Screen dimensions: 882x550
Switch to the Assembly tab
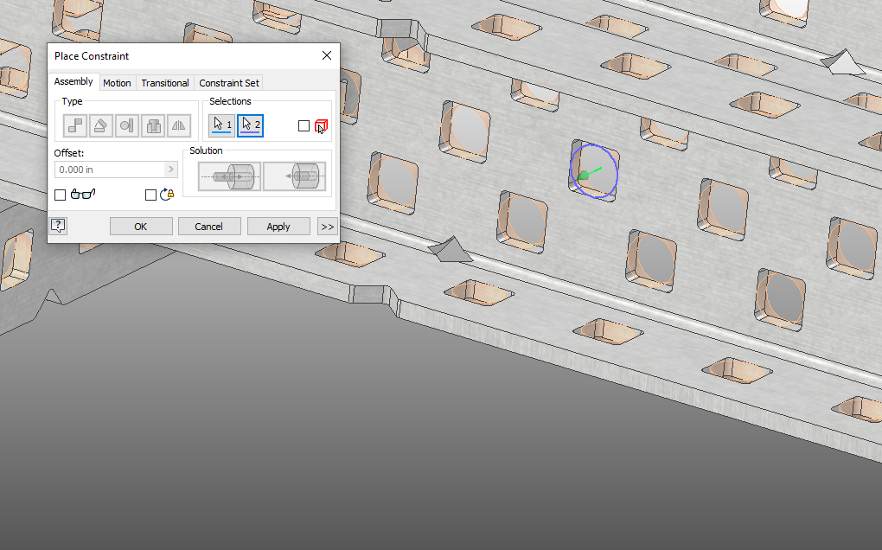(73, 82)
